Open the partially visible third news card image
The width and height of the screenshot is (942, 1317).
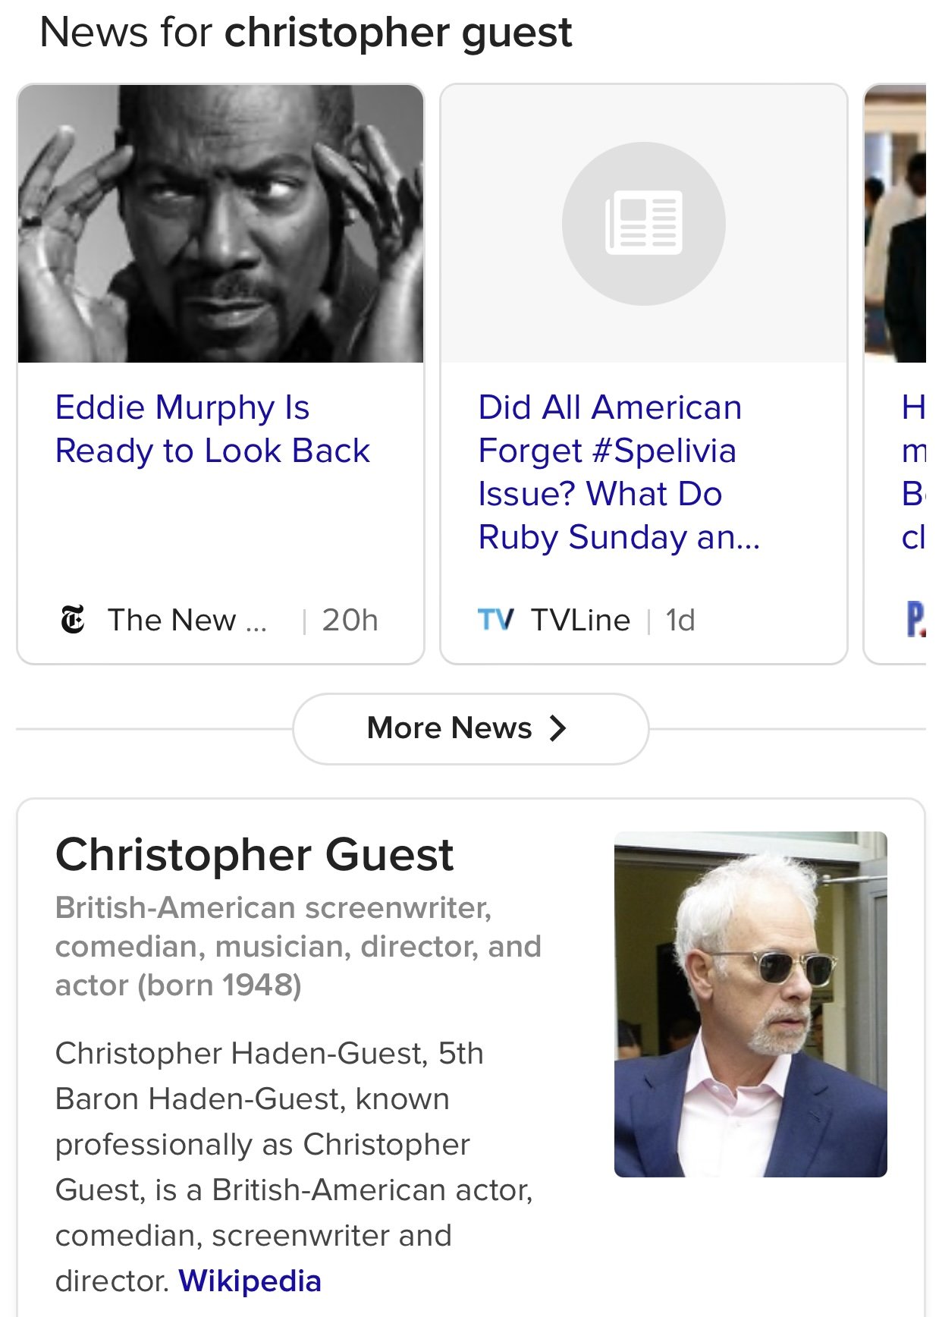pos(896,224)
